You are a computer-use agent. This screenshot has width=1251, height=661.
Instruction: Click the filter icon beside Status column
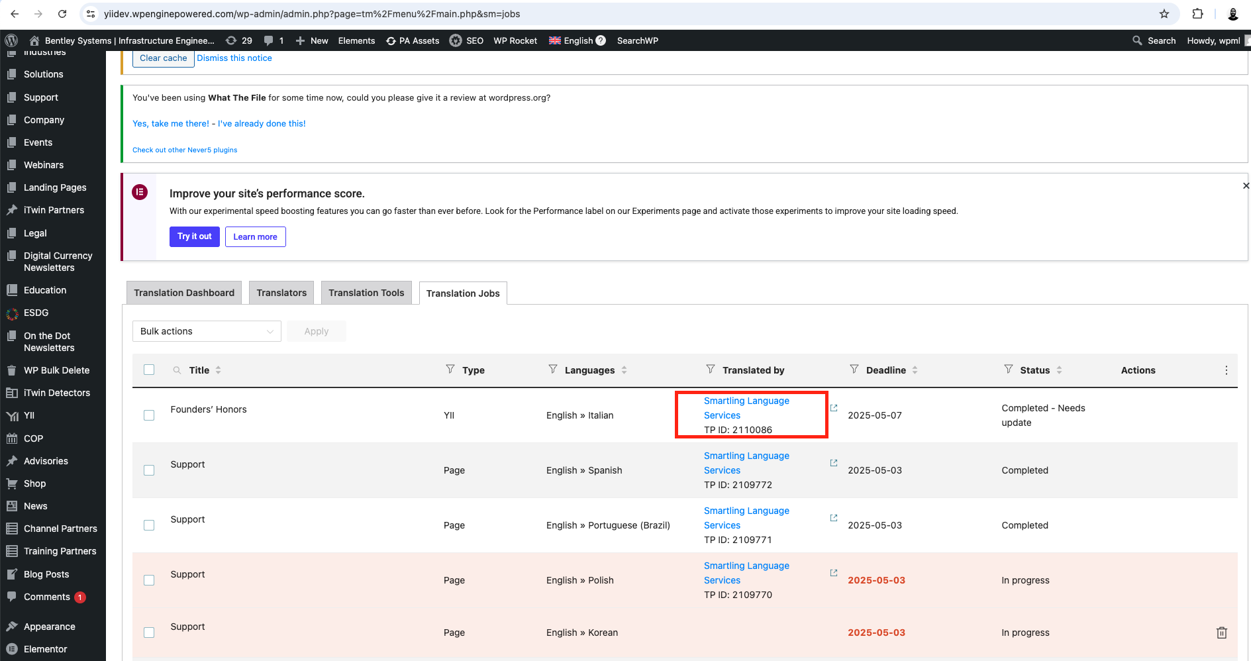click(1008, 369)
